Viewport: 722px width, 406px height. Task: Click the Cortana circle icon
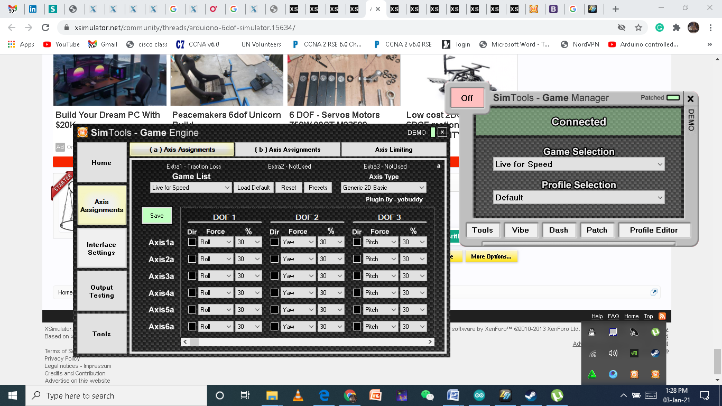pyautogui.click(x=220, y=395)
